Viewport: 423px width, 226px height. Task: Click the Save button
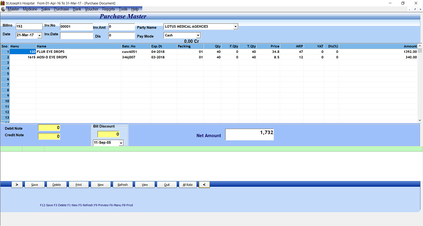34,185
